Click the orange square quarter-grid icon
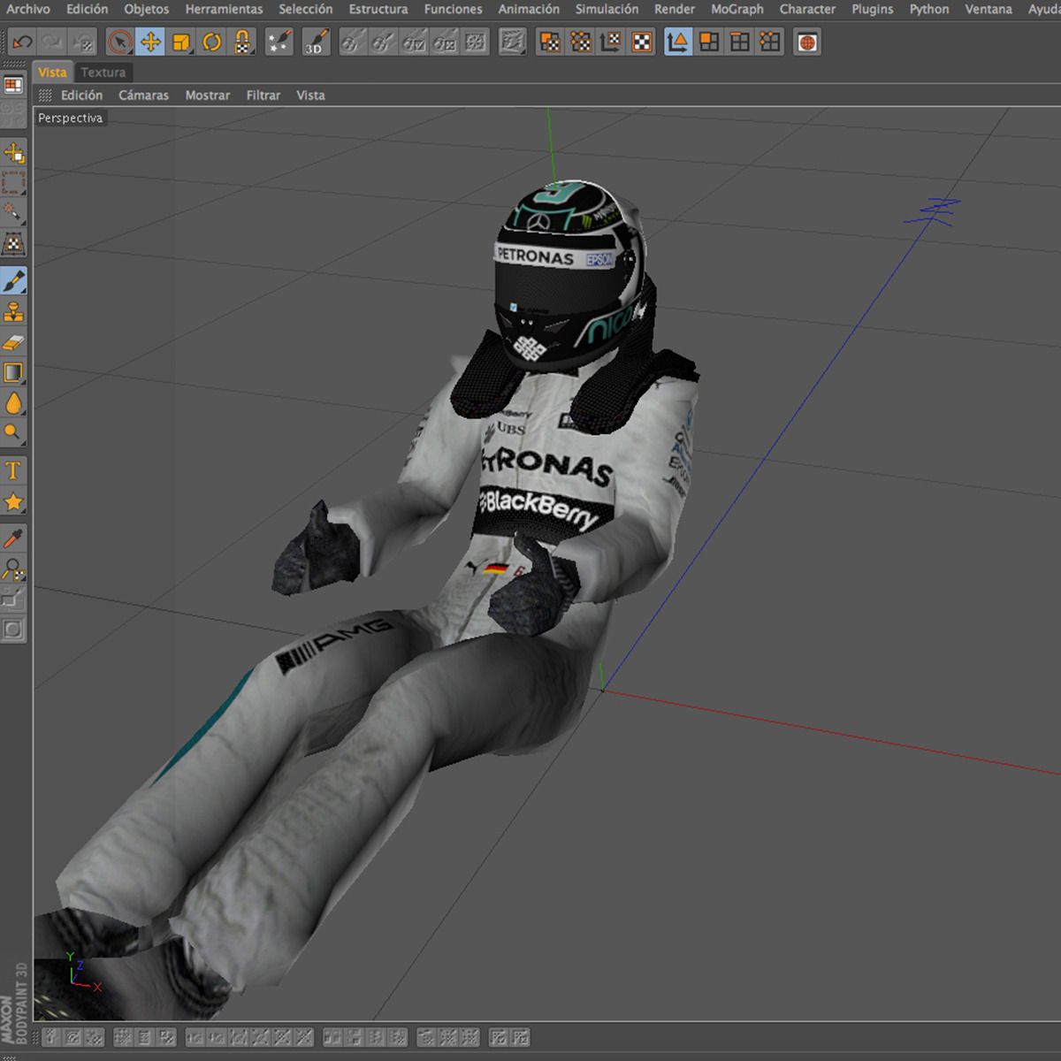This screenshot has width=1061, height=1061. coord(709,42)
